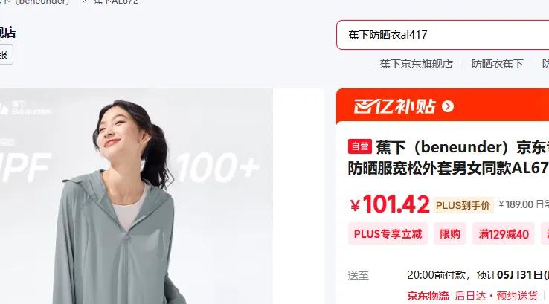Open the 蕉下AL672 breadcrumb item
The height and width of the screenshot is (304, 549).
[x=116, y=1]
